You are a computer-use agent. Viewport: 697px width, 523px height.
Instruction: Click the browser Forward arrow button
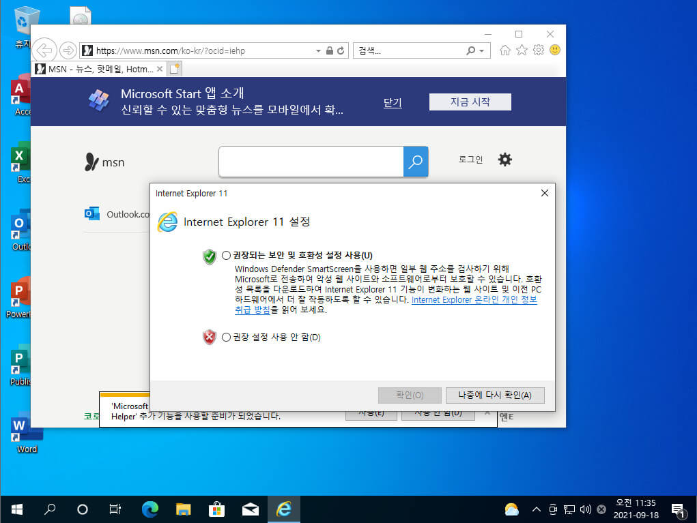point(68,50)
